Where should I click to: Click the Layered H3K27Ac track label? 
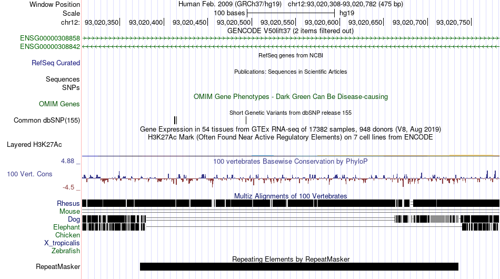point(34,144)
